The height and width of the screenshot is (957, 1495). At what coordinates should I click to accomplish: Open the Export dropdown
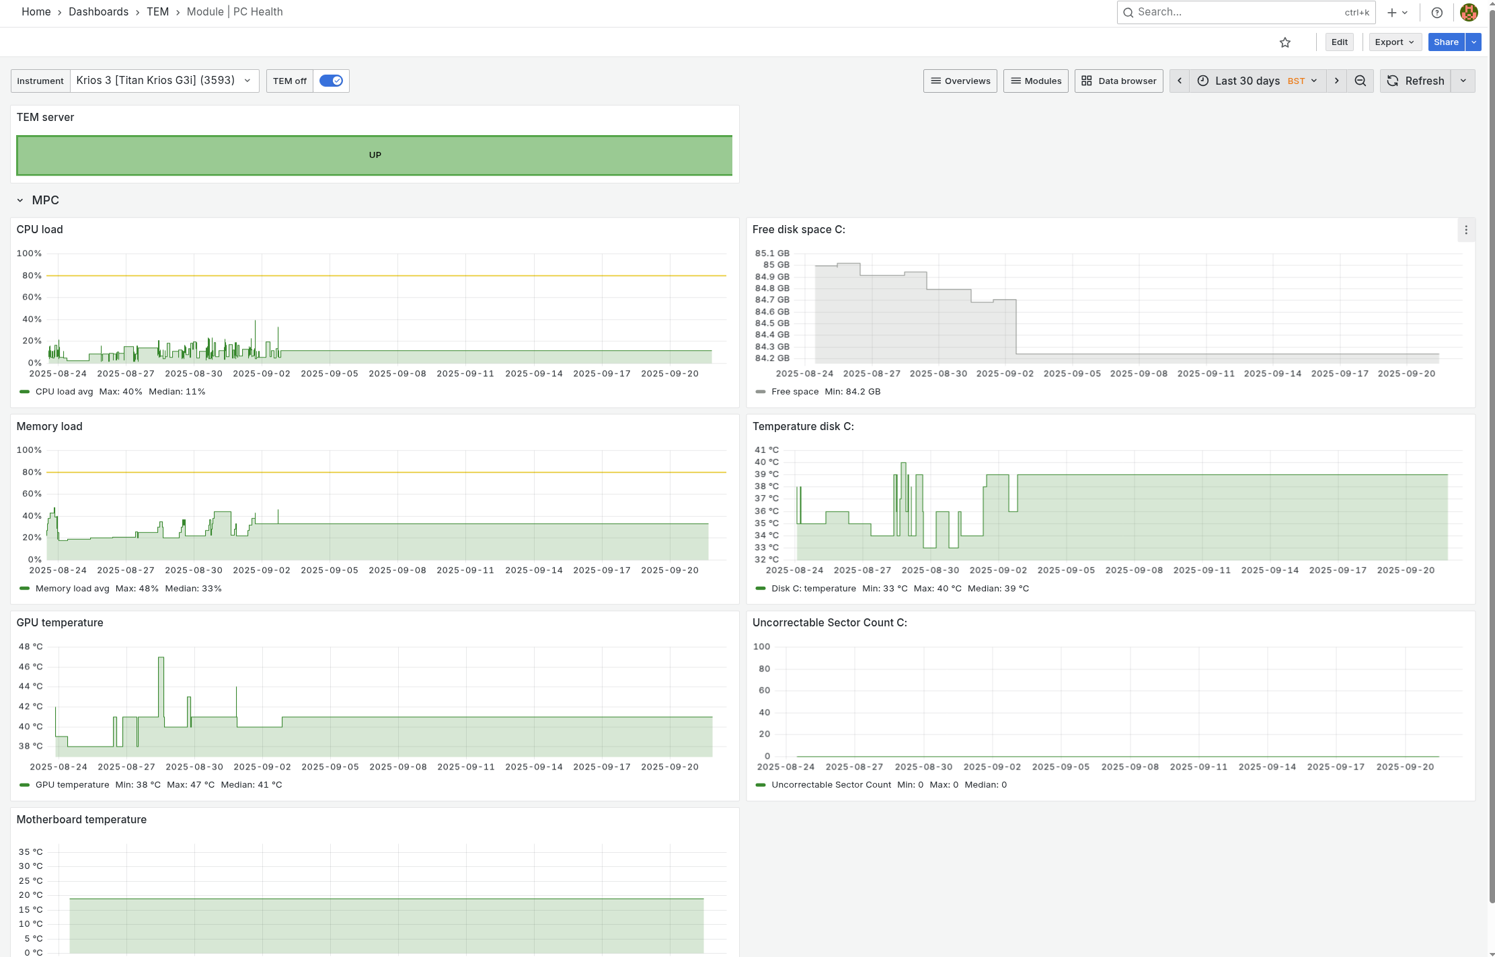click(x=1395, y=42)
